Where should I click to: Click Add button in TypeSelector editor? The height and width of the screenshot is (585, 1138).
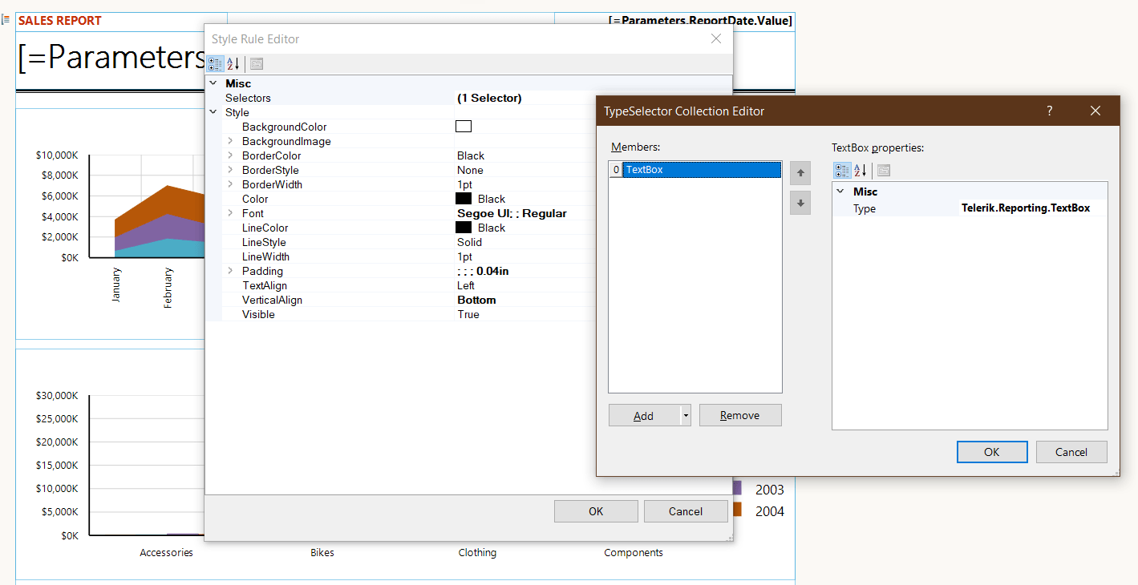[644, 416]
